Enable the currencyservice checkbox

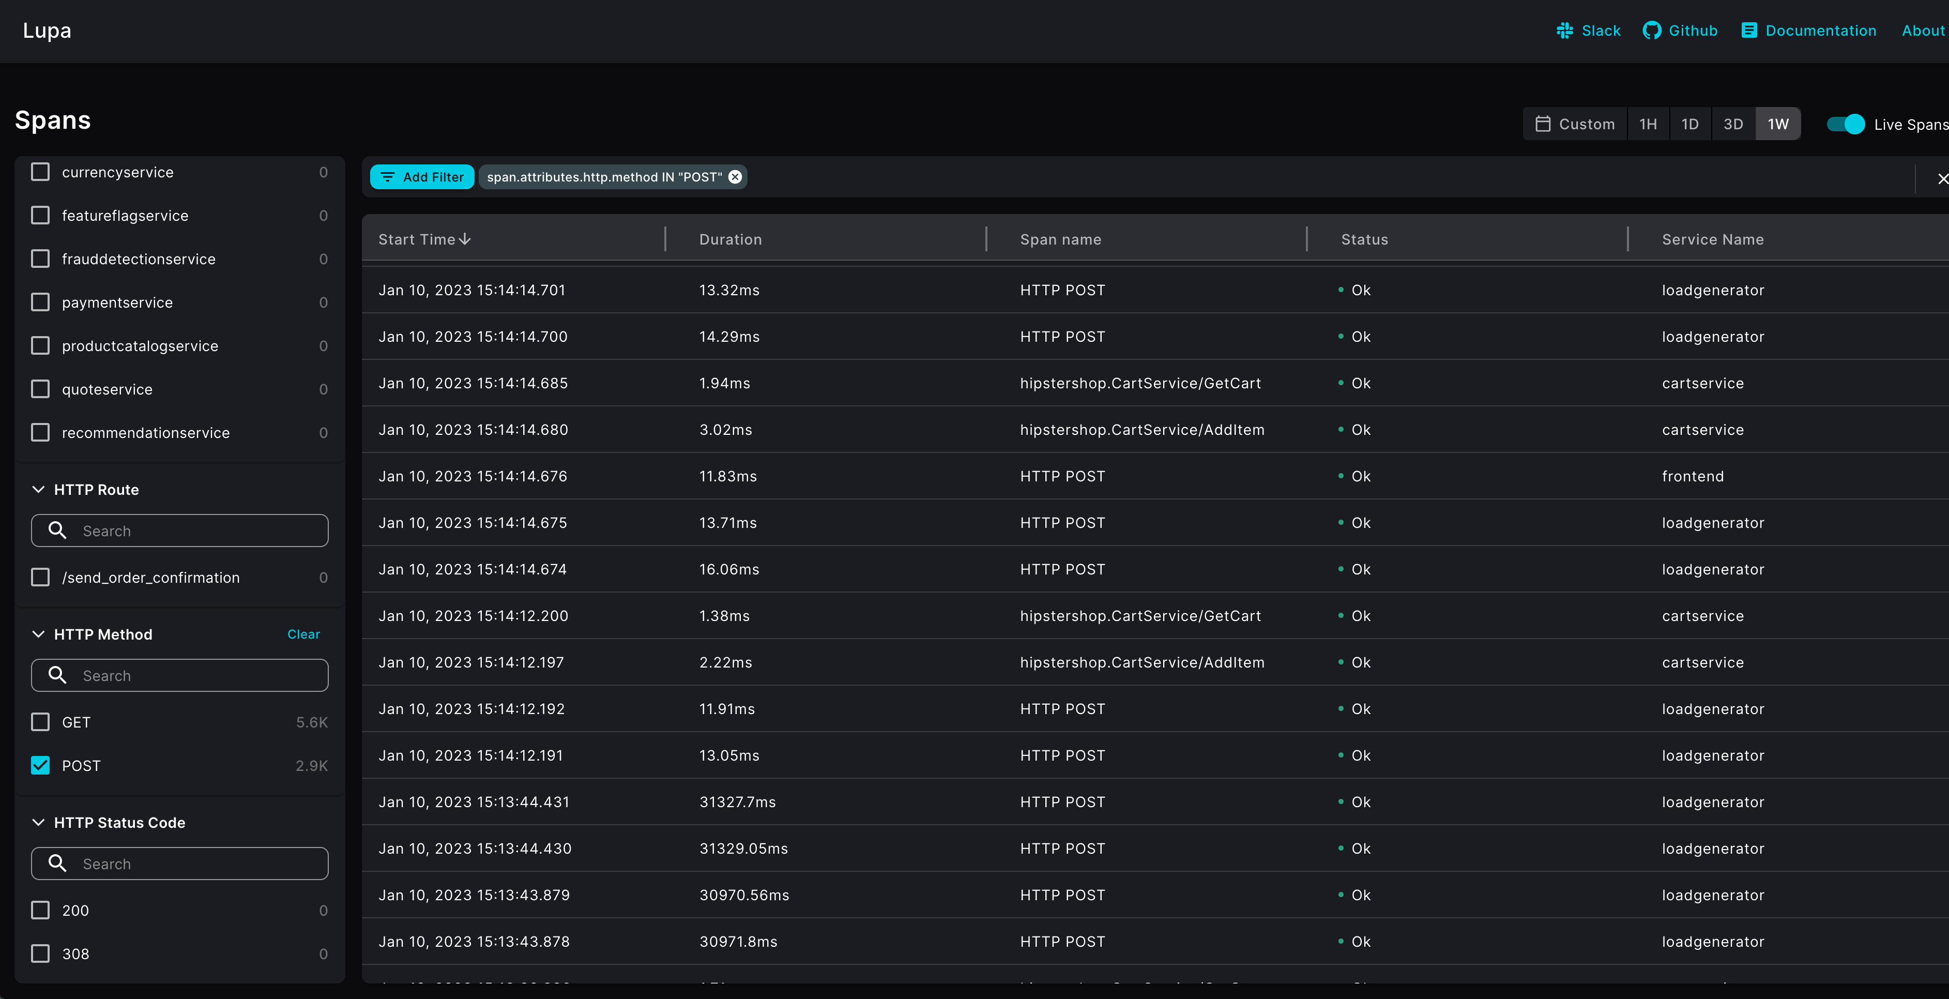click(x=40, y=172)
